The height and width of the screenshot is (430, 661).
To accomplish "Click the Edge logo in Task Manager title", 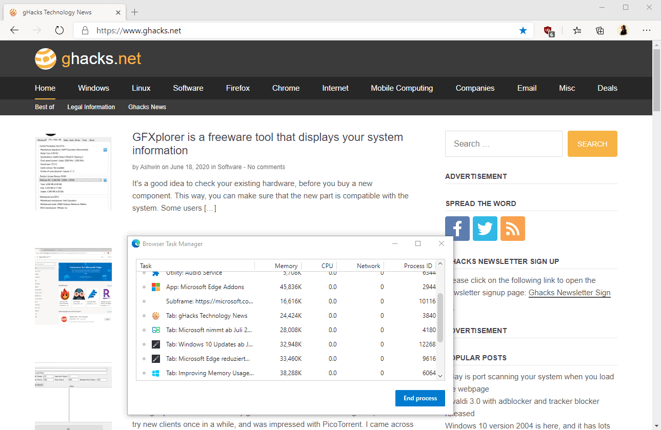I will [x=136, y=244].
